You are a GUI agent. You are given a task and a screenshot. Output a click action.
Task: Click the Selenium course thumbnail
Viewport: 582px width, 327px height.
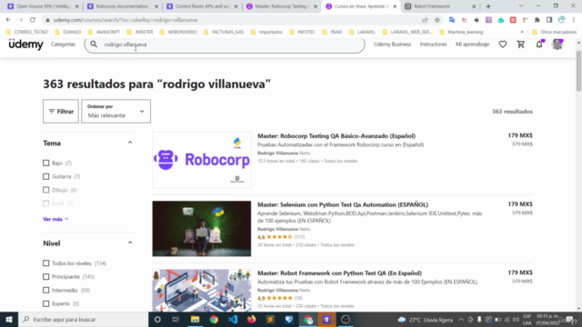[202, 228]
